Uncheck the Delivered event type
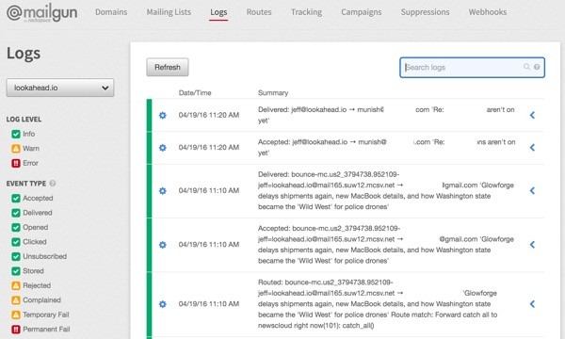This screenshot has height=339, width=565. tap(16, 213)
